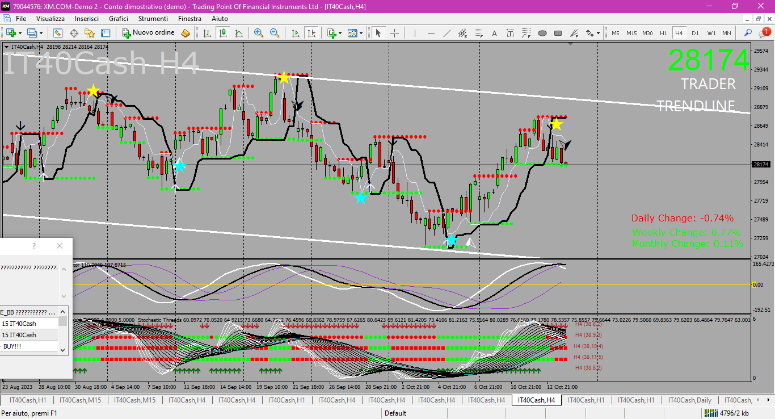Open the profiles toolbar icon

click(x=32, y=33)
